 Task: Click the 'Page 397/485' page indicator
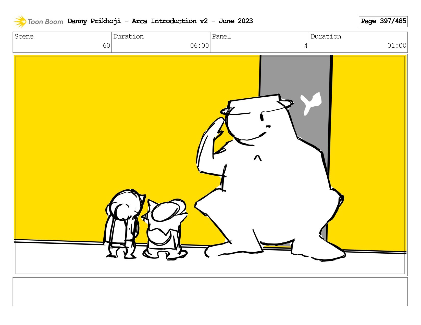click(x=383, y=21)
